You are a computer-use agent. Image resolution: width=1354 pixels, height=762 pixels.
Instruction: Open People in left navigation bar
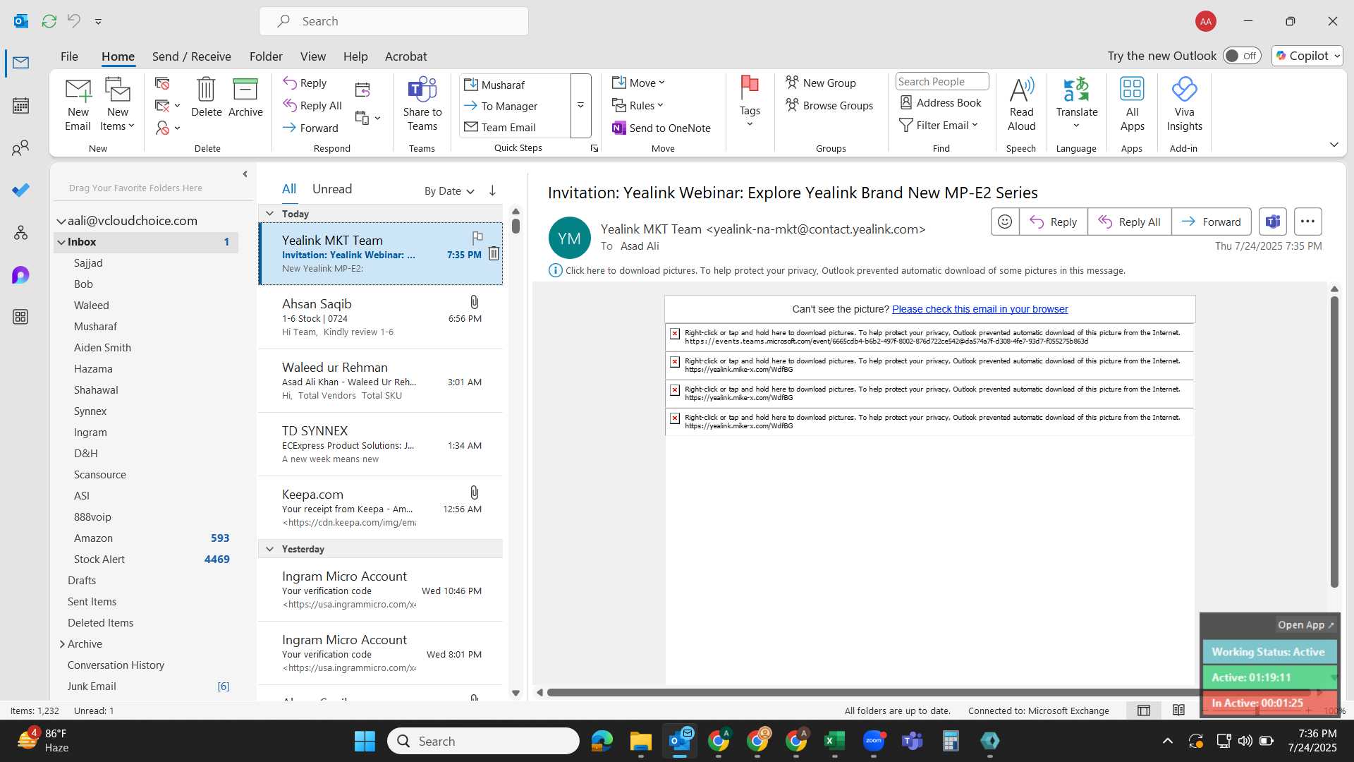coord(20,148)
